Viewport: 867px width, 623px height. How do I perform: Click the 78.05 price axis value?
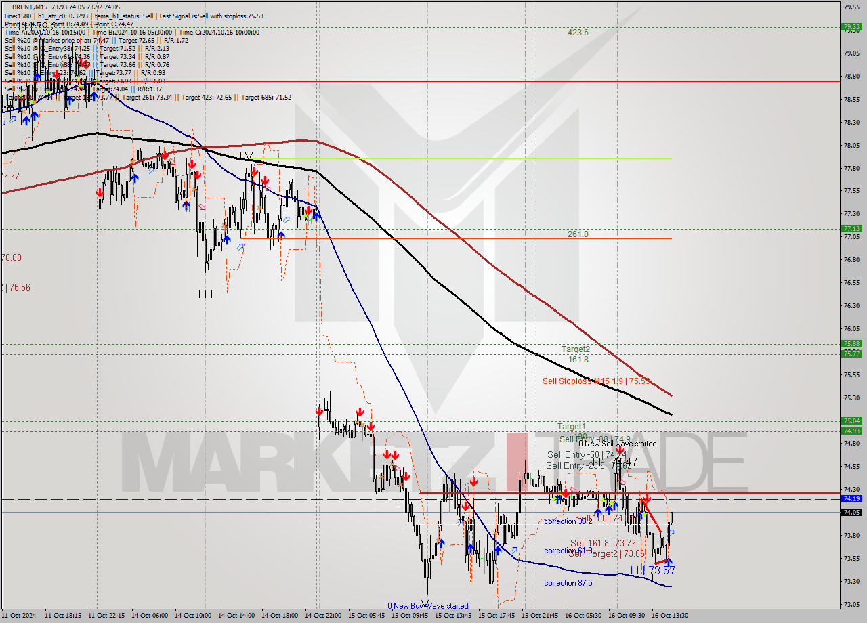[851, 145]
